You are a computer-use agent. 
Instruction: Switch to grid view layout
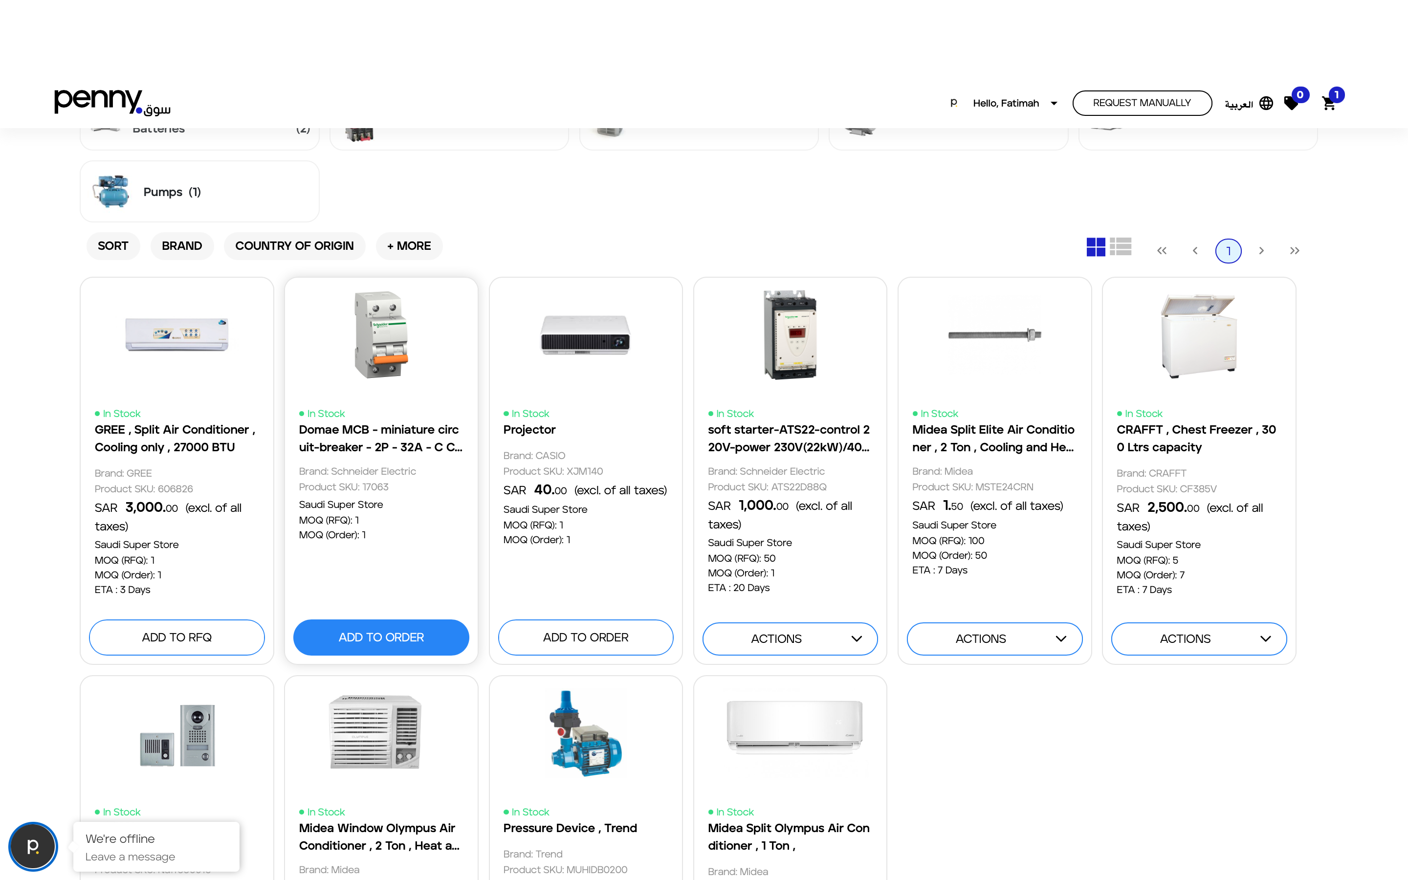point(1096,247)
